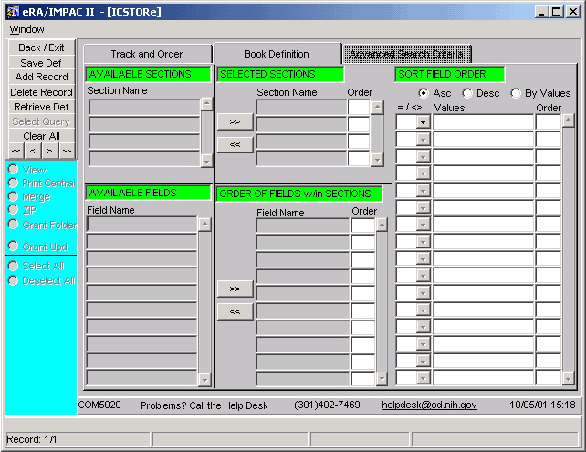Click the first Sort Field Values input
Viewport: 586px width, 452px height.
click(483, 122)
